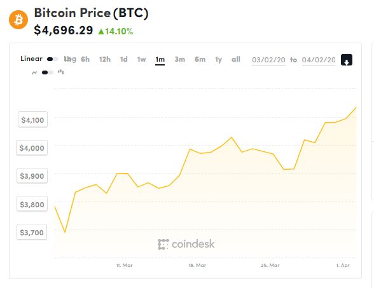Viewport: 374px width, 288px height.
Task: Click the start date field 03/02/20
Action: click(x=268, y=60)
